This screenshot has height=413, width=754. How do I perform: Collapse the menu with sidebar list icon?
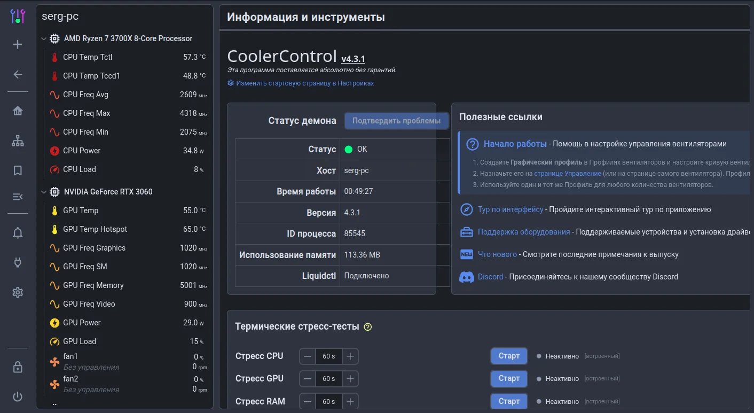[18, 197]
